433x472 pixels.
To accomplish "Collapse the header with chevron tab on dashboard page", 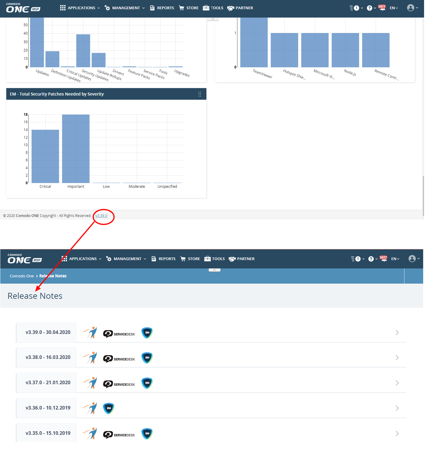I will (213, 19).
